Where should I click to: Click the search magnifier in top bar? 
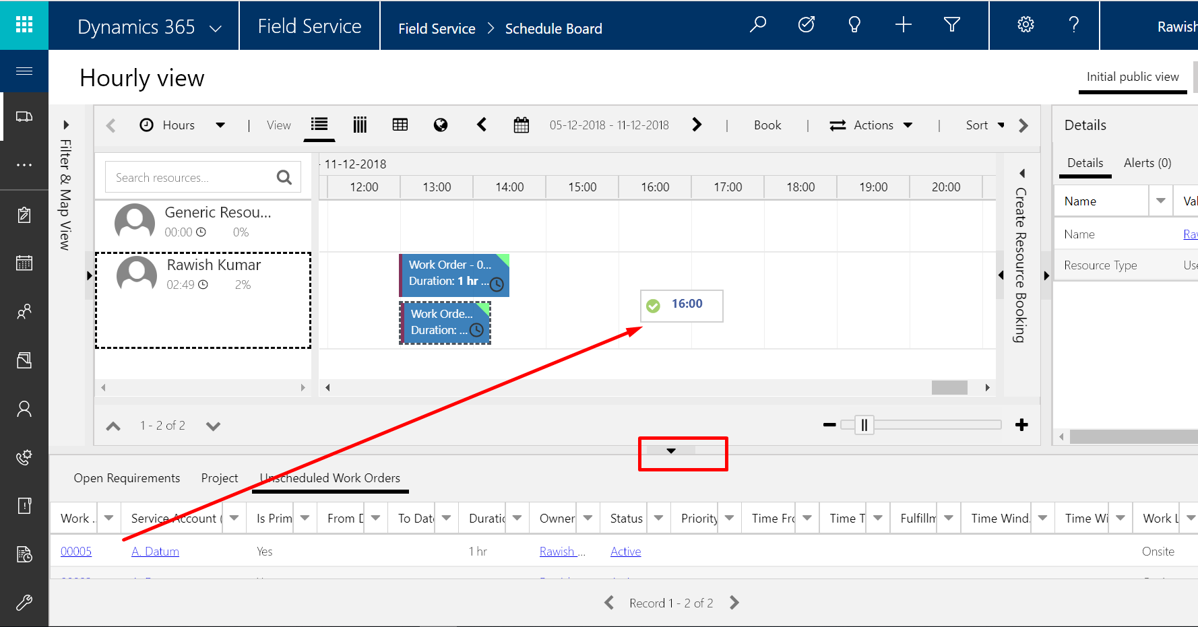pos(758,25)
